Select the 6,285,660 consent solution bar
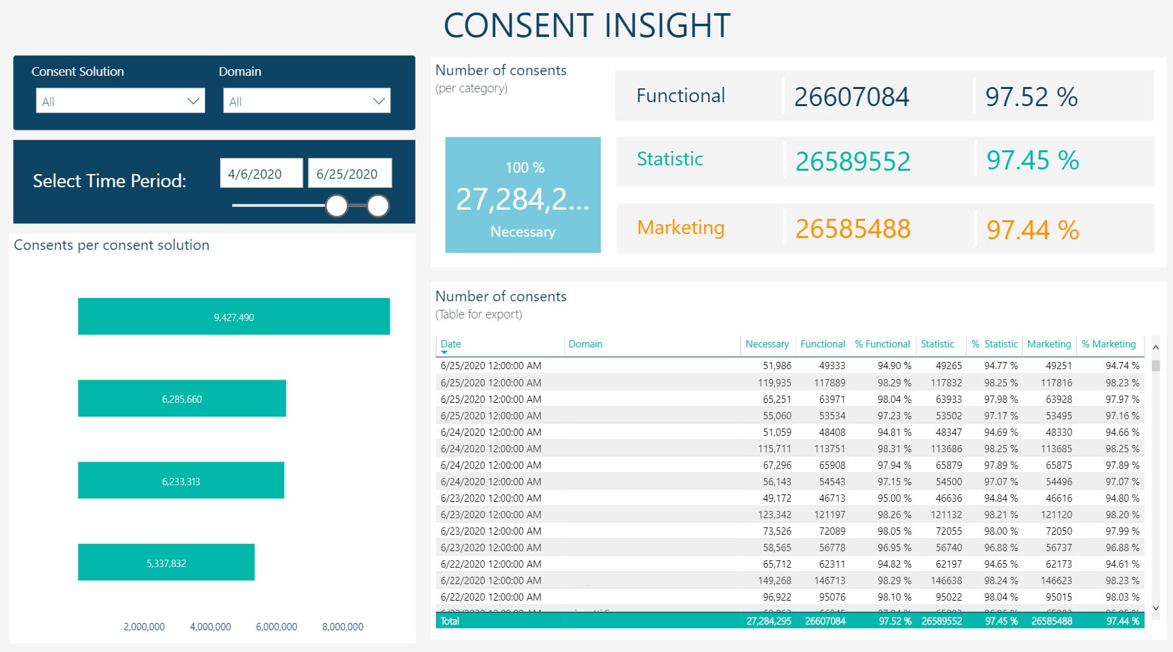Image resolution: width=1173 pixels, height=652 pixels. 182,398
